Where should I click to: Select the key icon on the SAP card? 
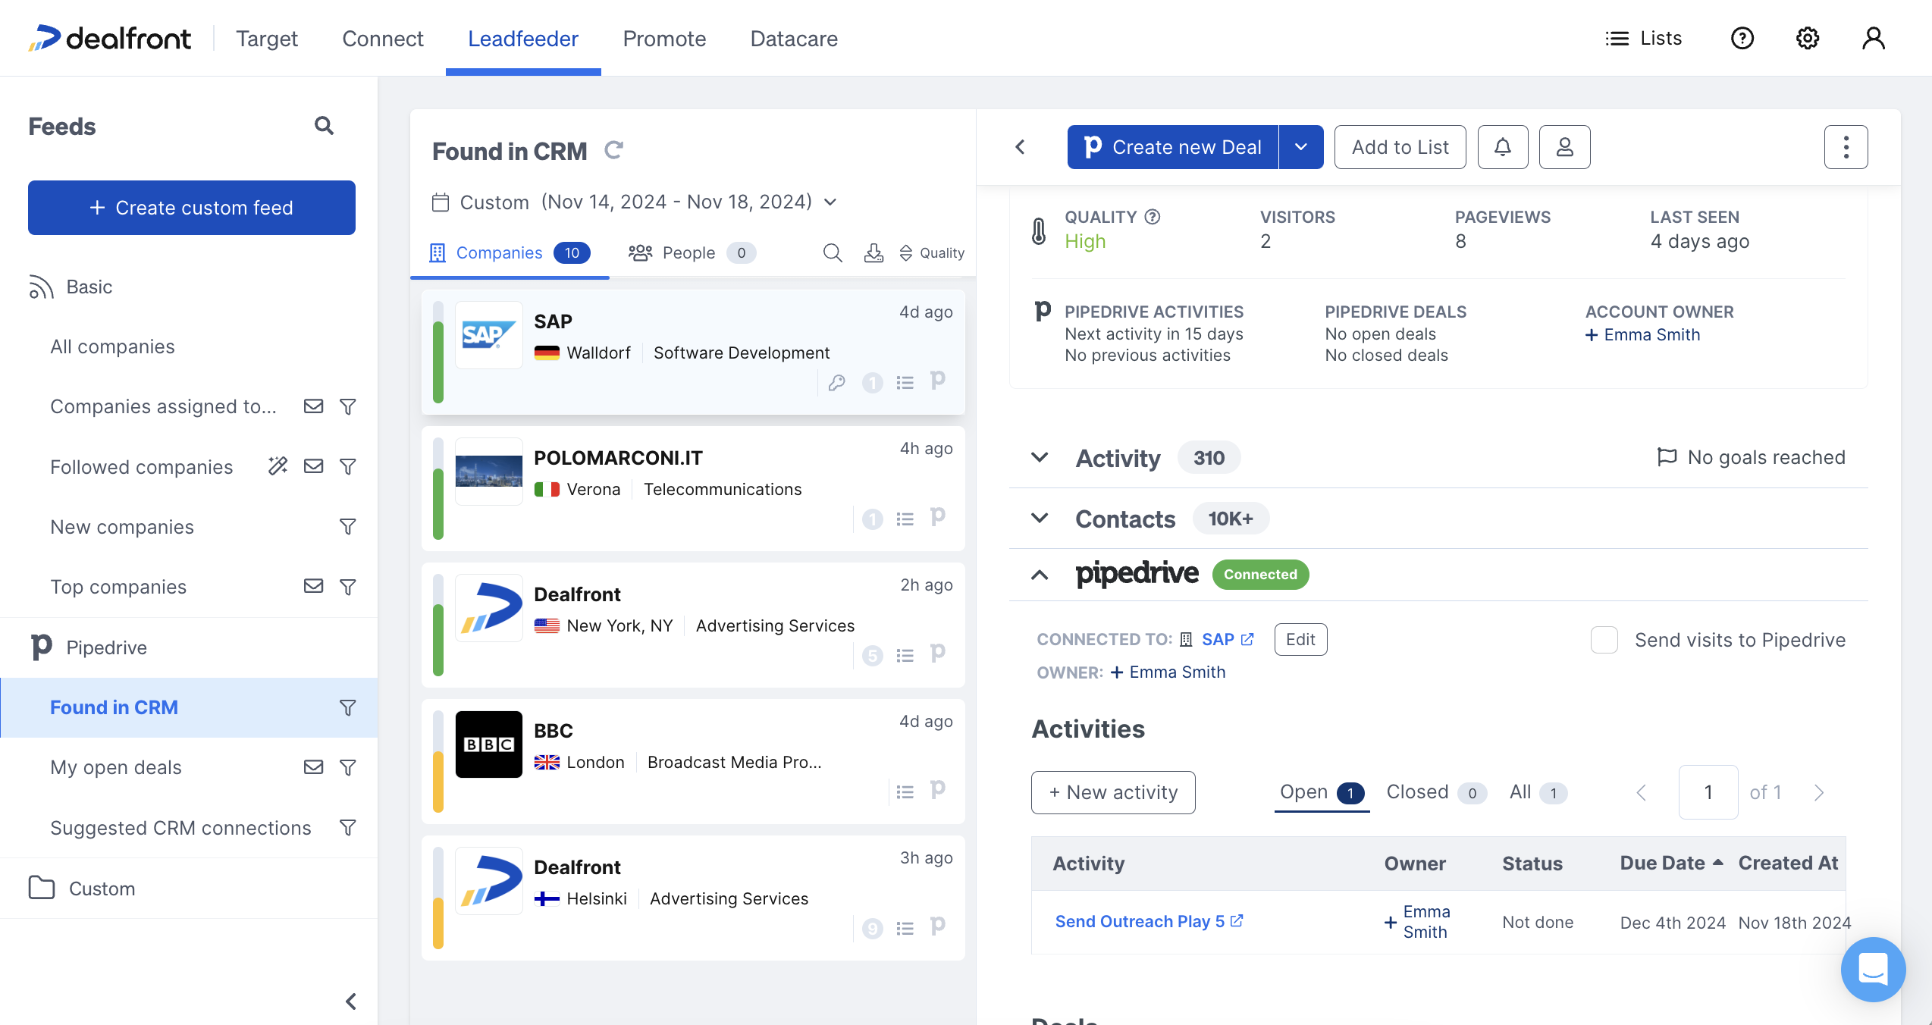(836, 382)
